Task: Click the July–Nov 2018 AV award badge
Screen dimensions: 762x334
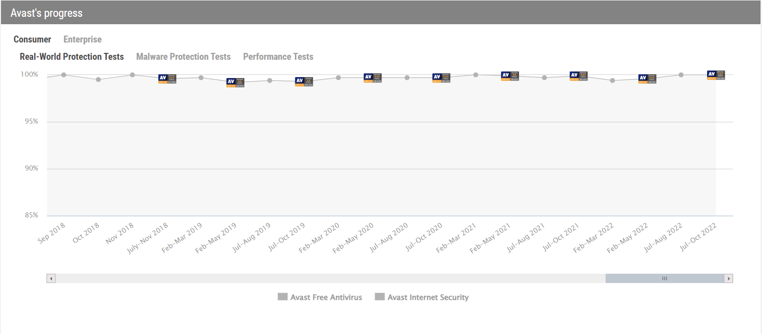Action: pyautogui.click(x=167, y=79)
